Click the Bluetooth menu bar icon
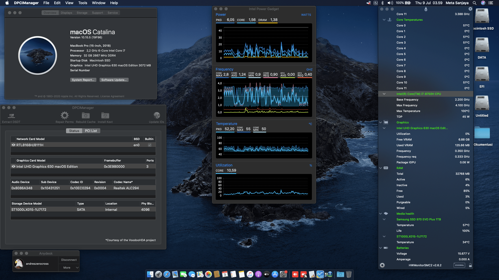This screenshot has height=280, width=499. 382,3
